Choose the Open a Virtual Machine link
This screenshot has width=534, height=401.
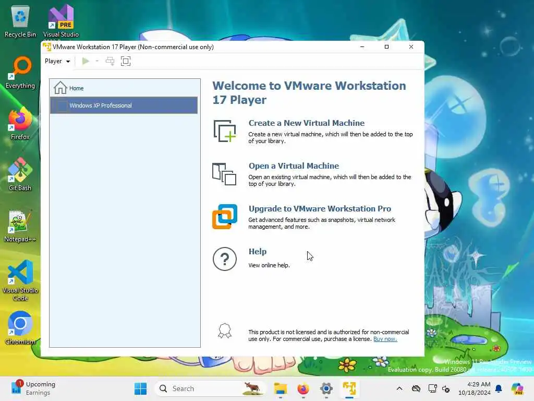tap(294, 166)
